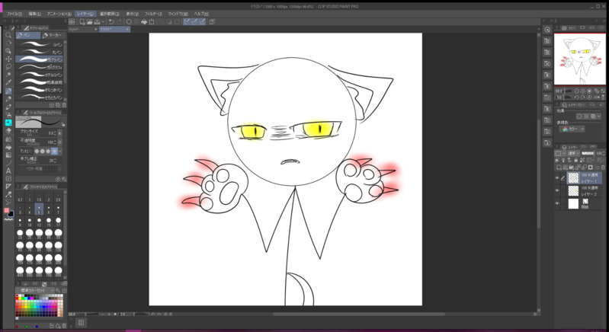
Task: Open the Quick Access panel icon
Action: tap(547, 30)
